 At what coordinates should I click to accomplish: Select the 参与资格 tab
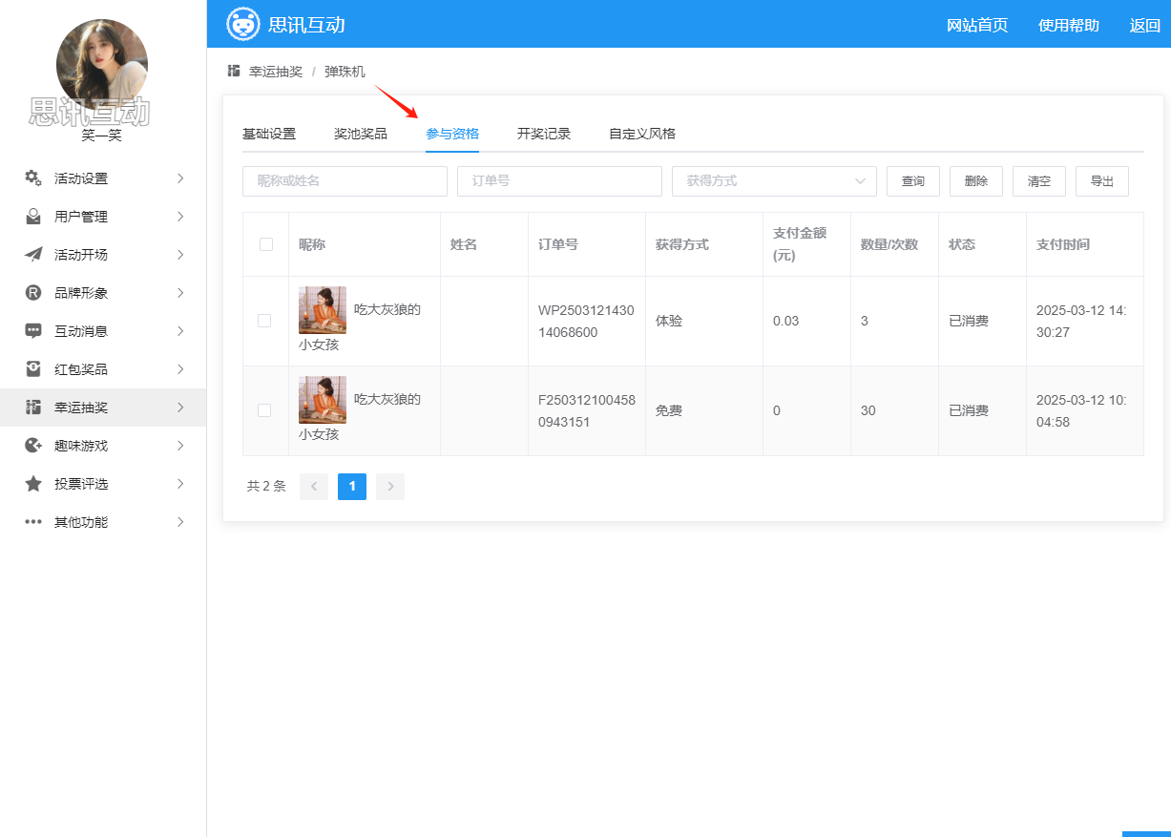pyautogui.click(x=452, y=134)
